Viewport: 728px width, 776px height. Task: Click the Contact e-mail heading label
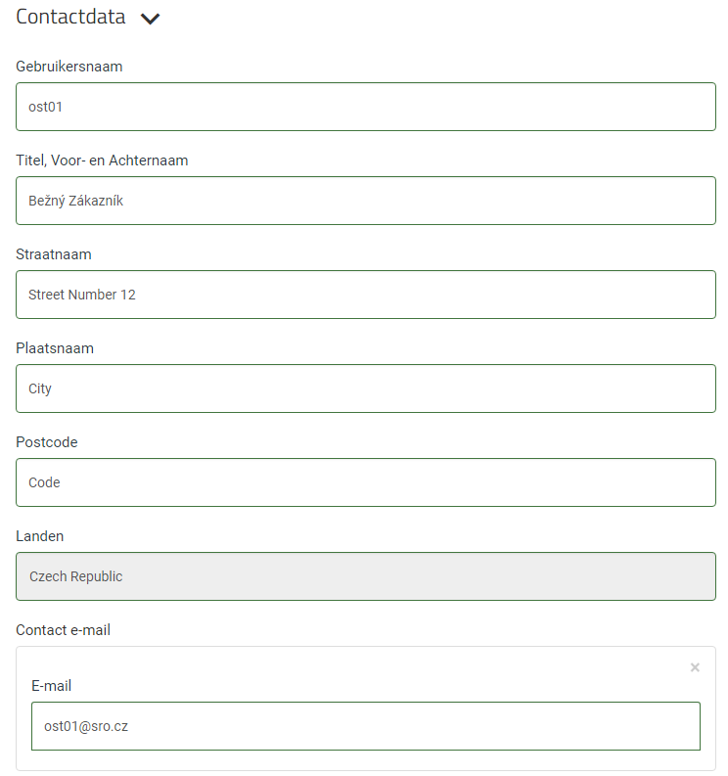[63, 630]
